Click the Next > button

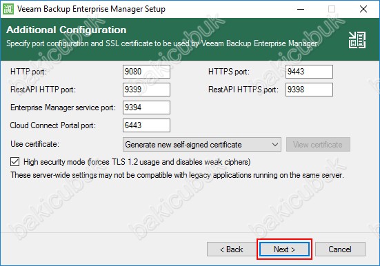pos(284,249)
